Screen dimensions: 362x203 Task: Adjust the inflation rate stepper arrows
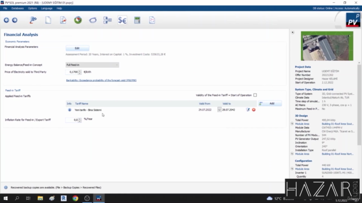click(80, 120)
